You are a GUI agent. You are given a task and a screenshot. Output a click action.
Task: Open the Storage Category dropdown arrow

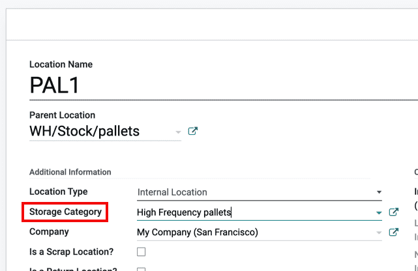pyautogui.click(x=379, y=212)
